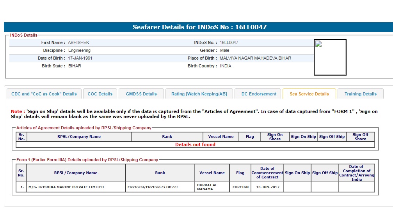
Task: Go to the DC Endorsement tab
Action: pyautogui.click(x=259, y=94)
